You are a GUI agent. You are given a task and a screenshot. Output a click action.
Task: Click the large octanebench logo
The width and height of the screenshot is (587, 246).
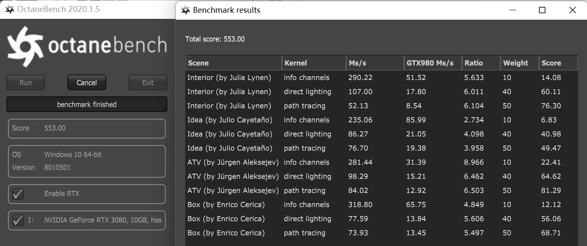tap(87, 46)
